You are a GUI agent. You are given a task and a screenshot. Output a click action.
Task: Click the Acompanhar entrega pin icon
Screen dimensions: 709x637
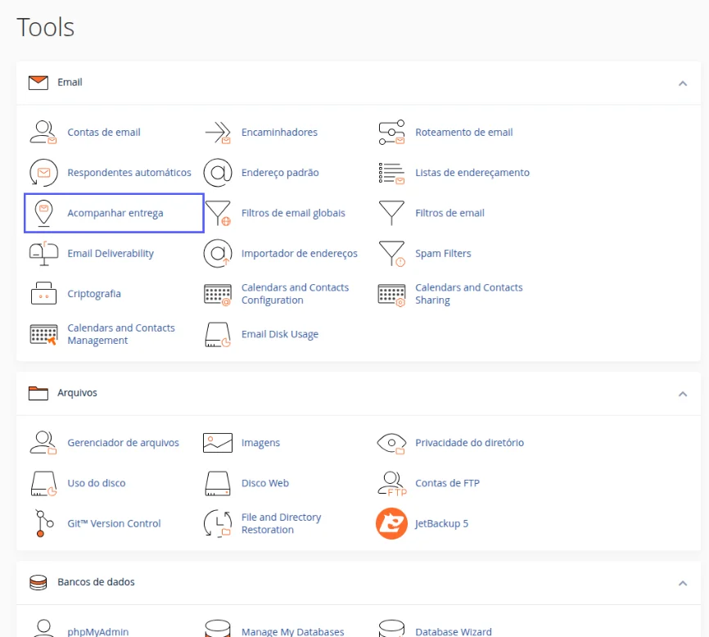(x=43, y=213)
